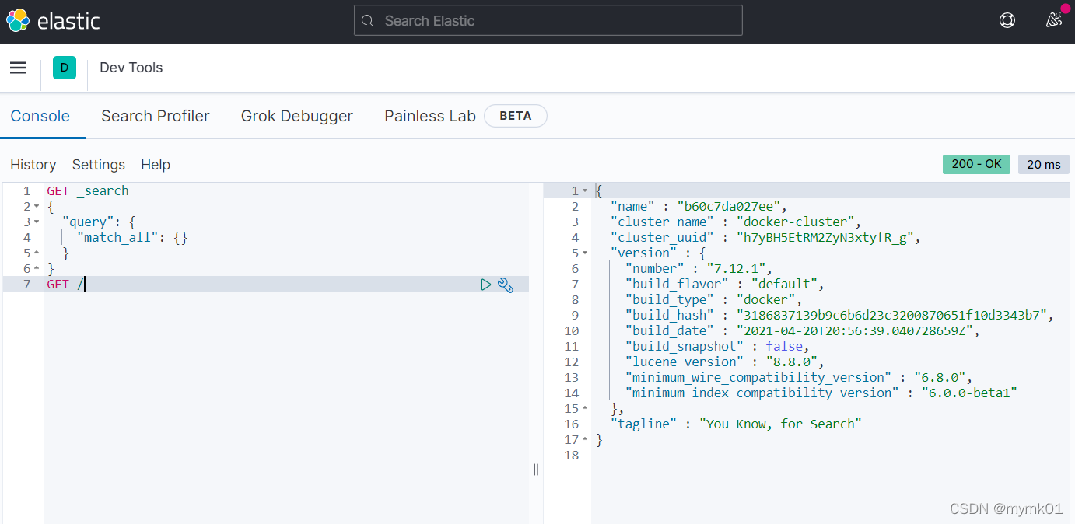Open the wrench request options icon
1075x524 pixels.
pos(506,285)
